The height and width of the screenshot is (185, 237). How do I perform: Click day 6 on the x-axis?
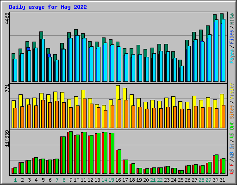(x=50, y=180)
